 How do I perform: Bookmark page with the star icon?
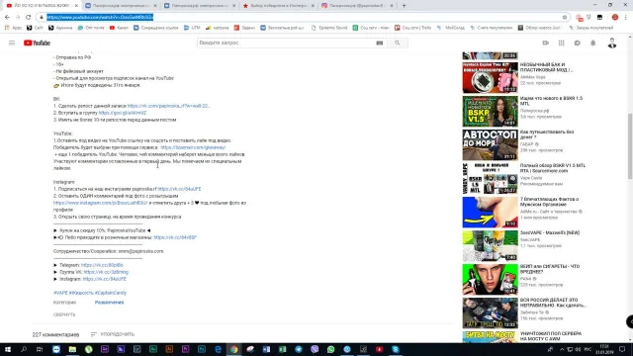click(x=565, y=18)
